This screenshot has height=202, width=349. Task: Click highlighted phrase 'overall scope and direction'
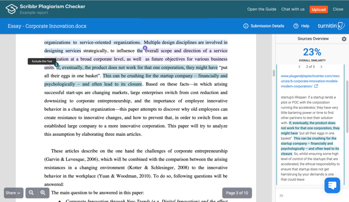pyautogui.click(x=173, y=50)
